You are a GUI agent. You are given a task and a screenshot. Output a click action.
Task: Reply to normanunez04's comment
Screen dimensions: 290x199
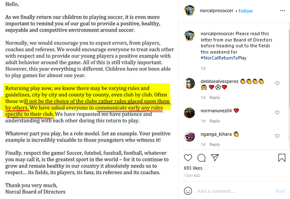215,121
